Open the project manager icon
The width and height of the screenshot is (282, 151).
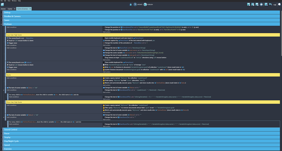tap(2, 5)
